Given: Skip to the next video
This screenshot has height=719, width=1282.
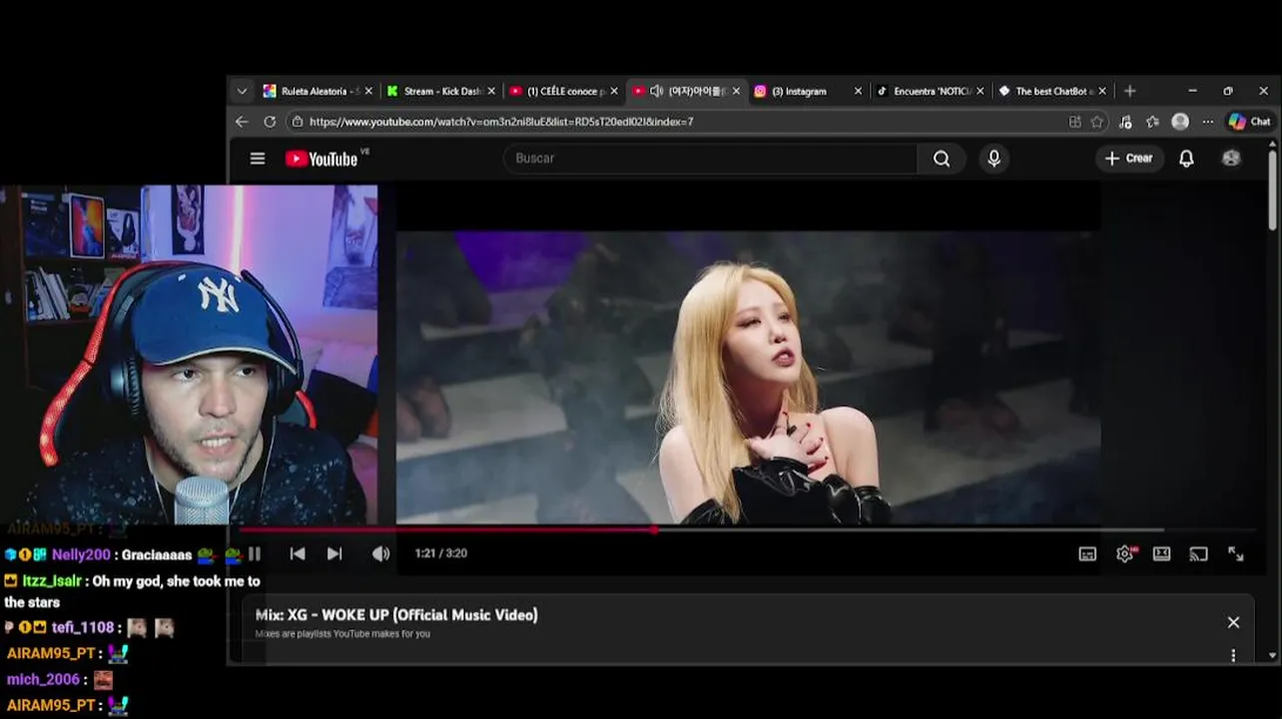Looking at the screenshot, I should coord(334,553).
